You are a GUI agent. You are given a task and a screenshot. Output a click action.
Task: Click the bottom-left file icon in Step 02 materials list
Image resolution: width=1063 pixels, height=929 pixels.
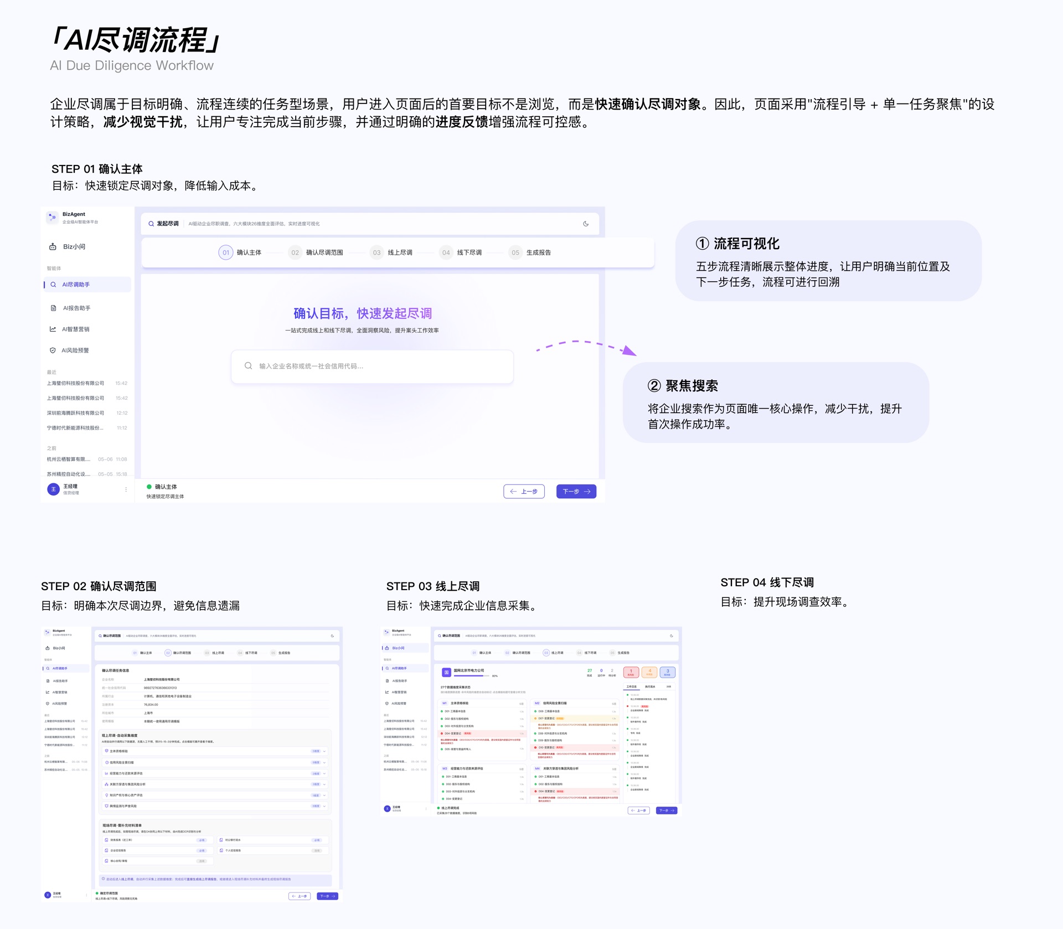point(106,861)
